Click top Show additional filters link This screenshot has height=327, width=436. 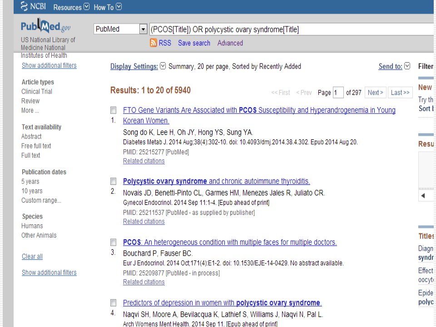pos(49,65)
